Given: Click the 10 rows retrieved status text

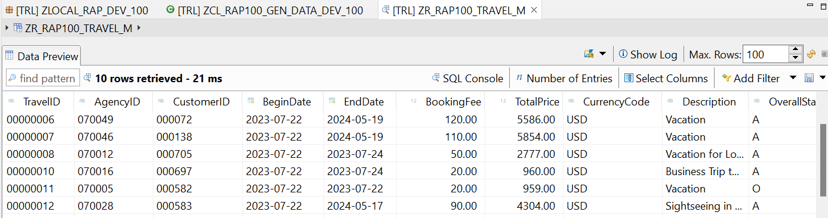Looking at the screenshot, I should (158, 78).
